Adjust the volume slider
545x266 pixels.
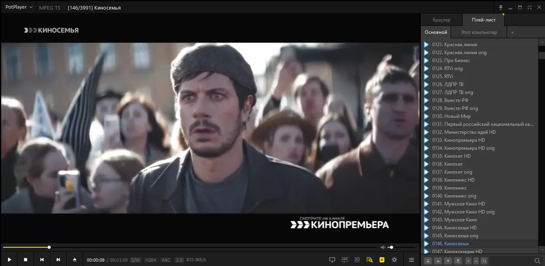pos(402,247)
